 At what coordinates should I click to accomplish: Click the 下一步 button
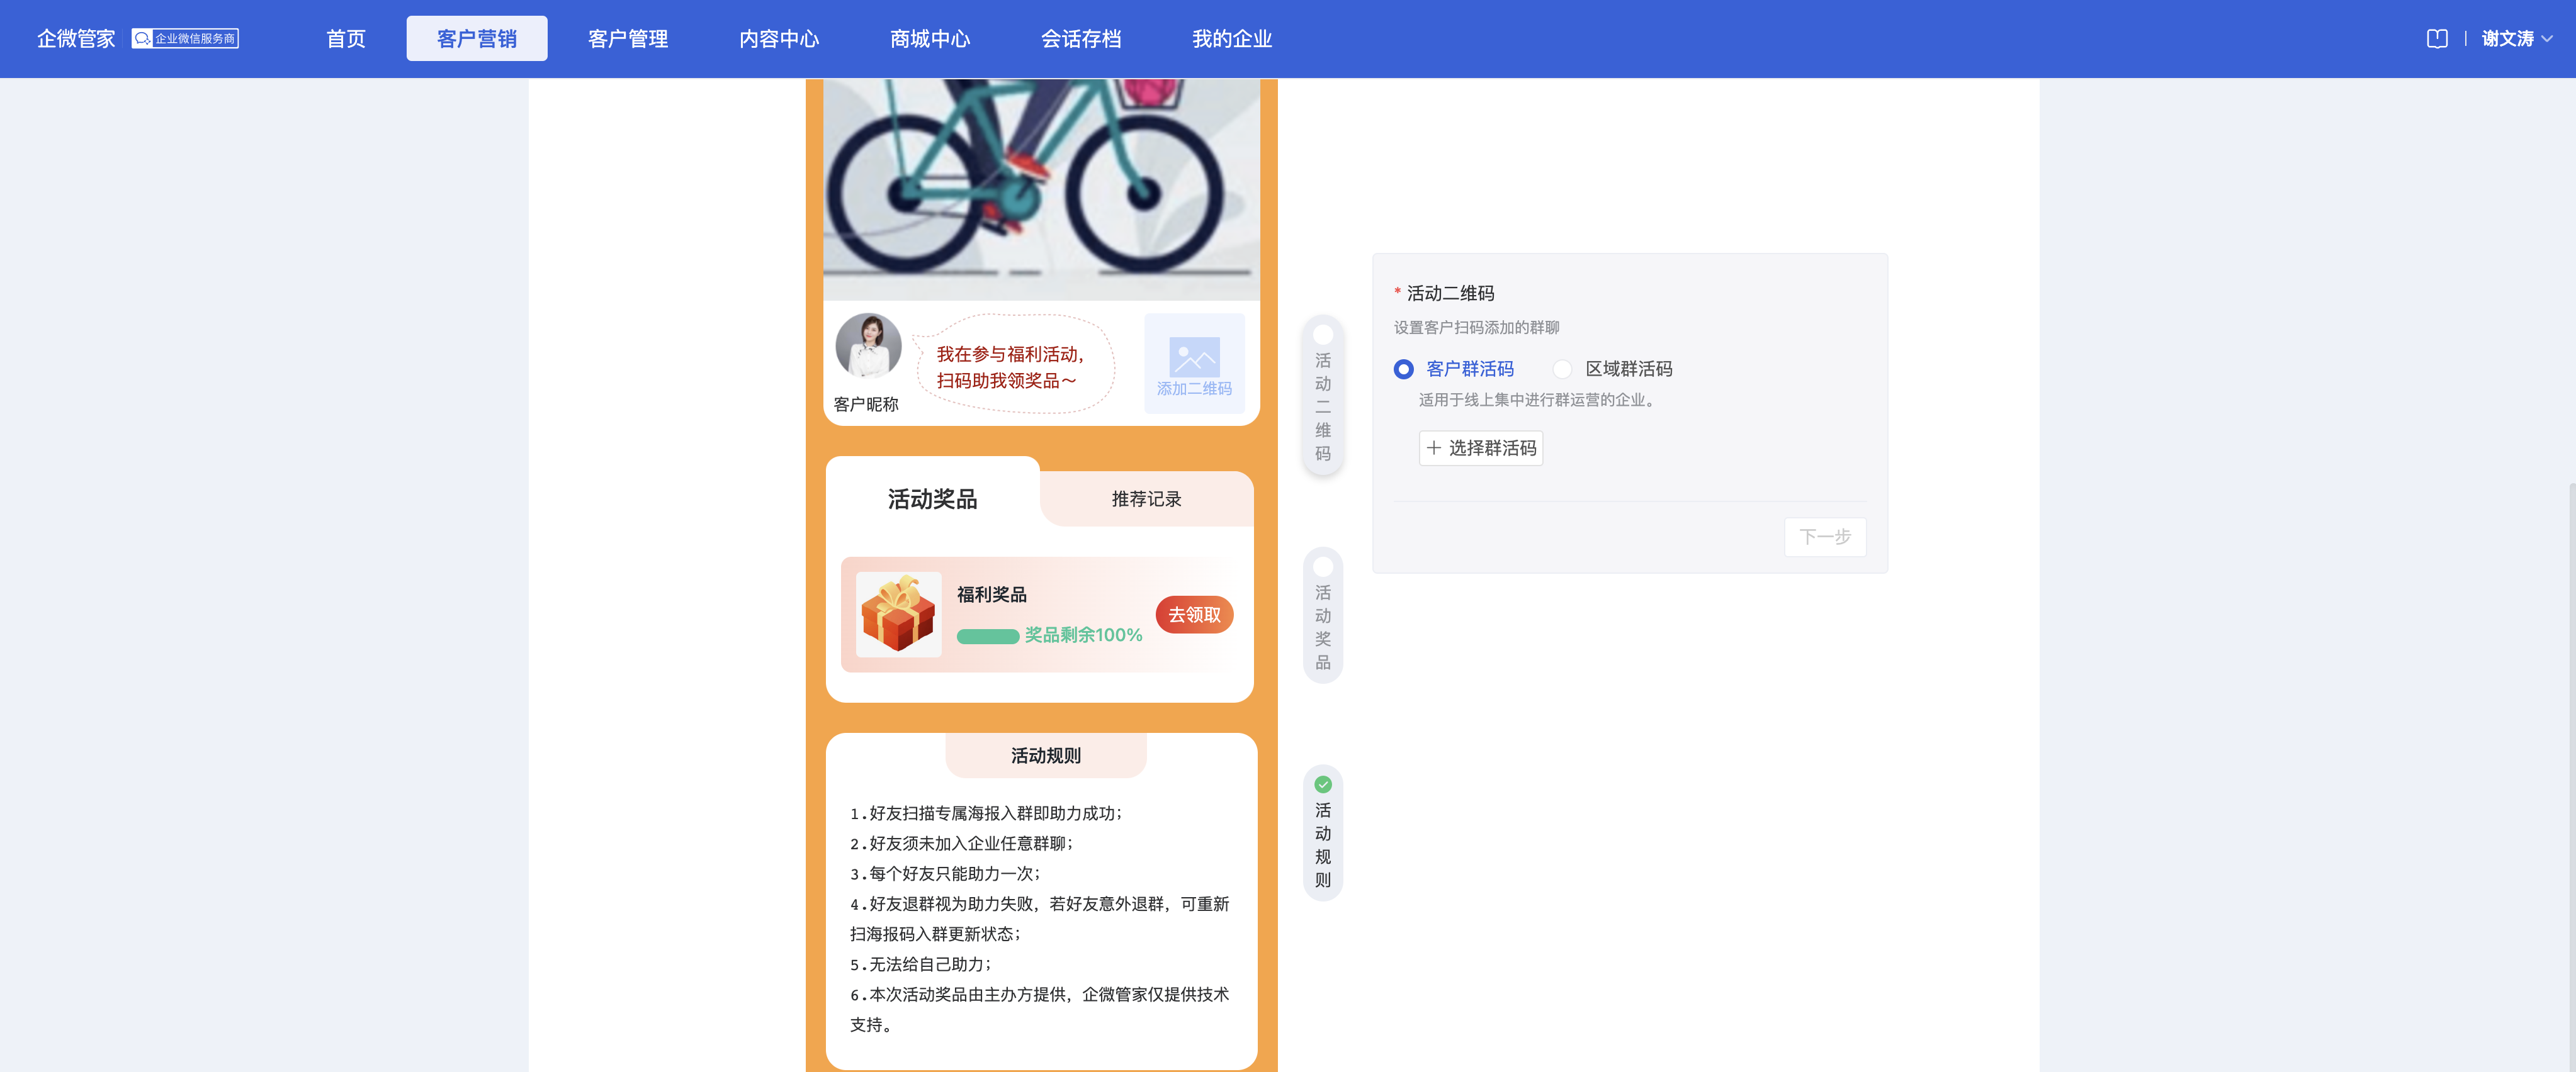[x=1825, y=537]
